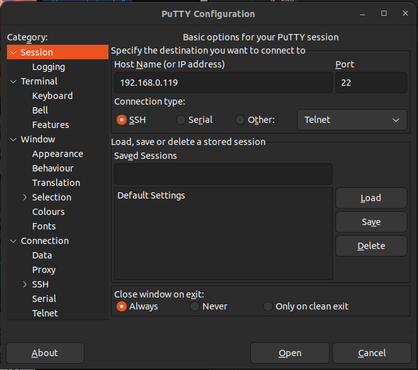Image resolution: width=418 pixels, height=370 pixels.
Task: Collapse the Terminal category section
Action: tap(14, 81)
